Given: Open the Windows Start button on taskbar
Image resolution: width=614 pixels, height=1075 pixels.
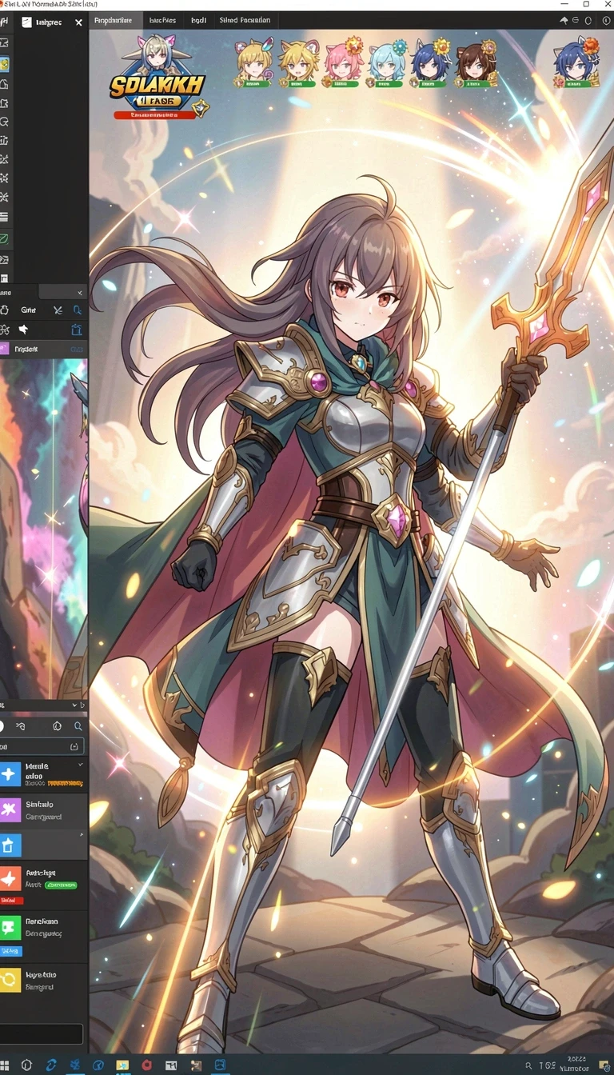Looking at the screenshot, I should pyautogui.click(x=5, y=1065).
